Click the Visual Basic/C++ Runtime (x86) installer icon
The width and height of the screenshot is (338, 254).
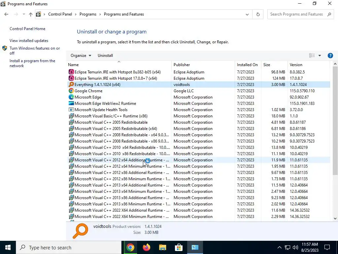tap(71, 116)
